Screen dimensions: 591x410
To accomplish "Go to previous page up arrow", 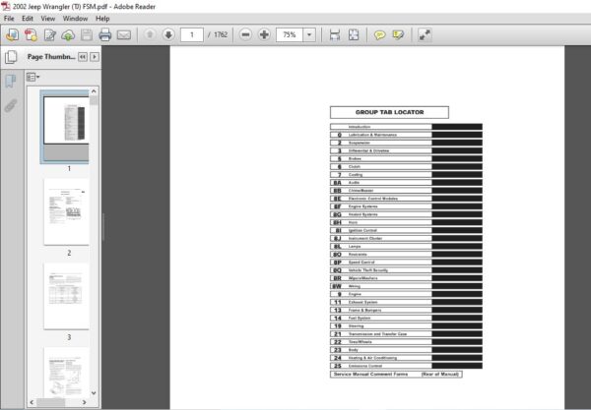I will 150,35.
